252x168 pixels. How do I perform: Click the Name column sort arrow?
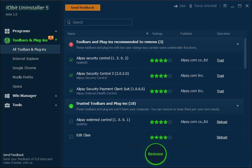147,34
